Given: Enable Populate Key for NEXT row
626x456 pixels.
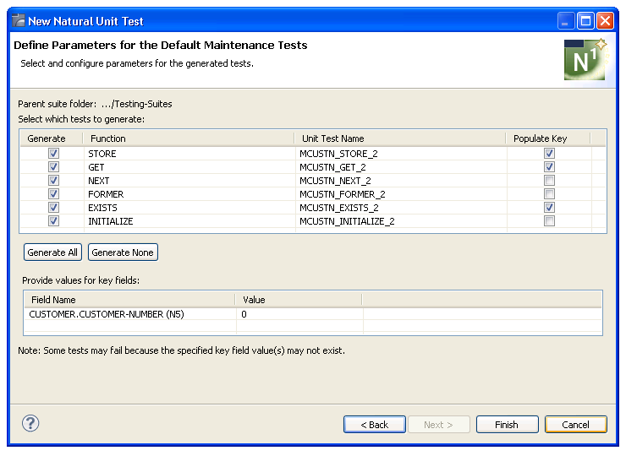Looking at the screenshot, I should click(x=549, y=180).
